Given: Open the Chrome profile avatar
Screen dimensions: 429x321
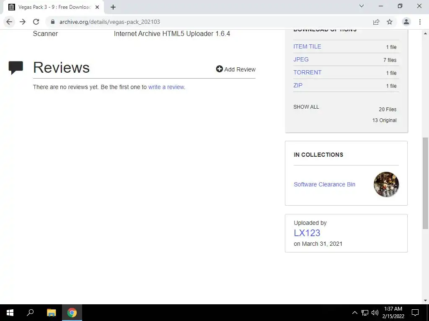Looking at the screenshot, I should [406, 22].
